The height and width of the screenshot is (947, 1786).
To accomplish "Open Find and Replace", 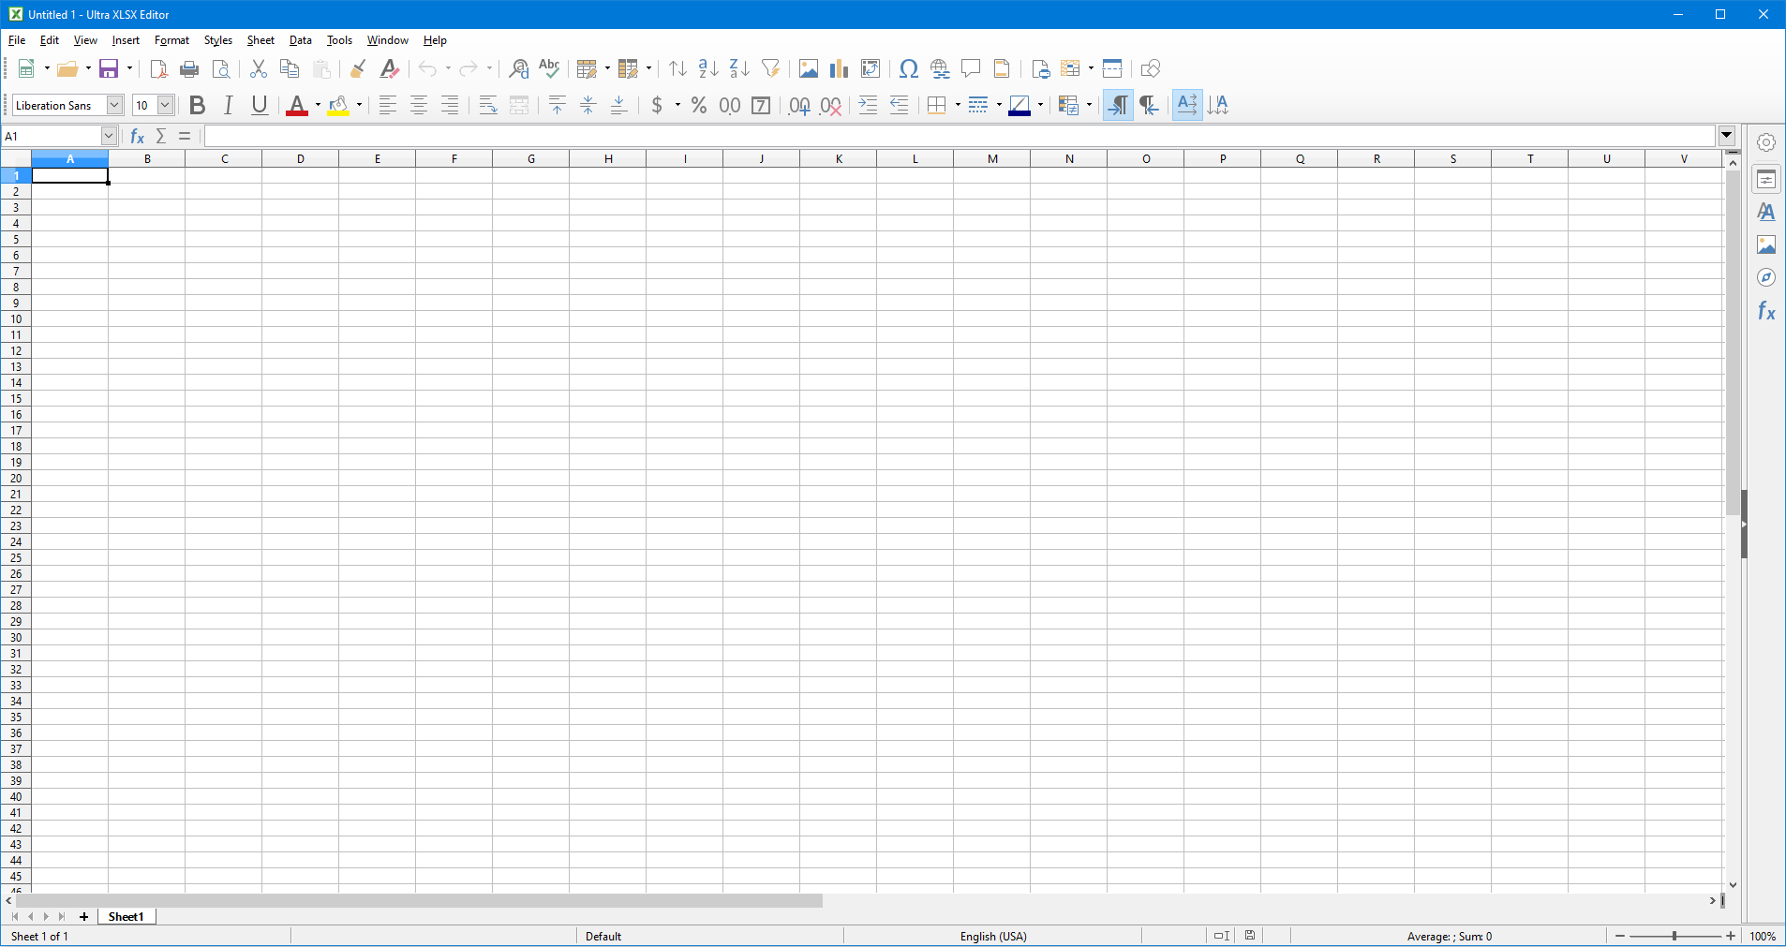I will point(518,68).
